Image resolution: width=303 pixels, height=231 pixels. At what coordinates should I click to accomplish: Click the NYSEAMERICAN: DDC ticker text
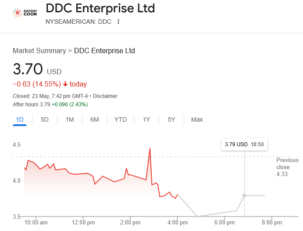(x=78, y=22)
